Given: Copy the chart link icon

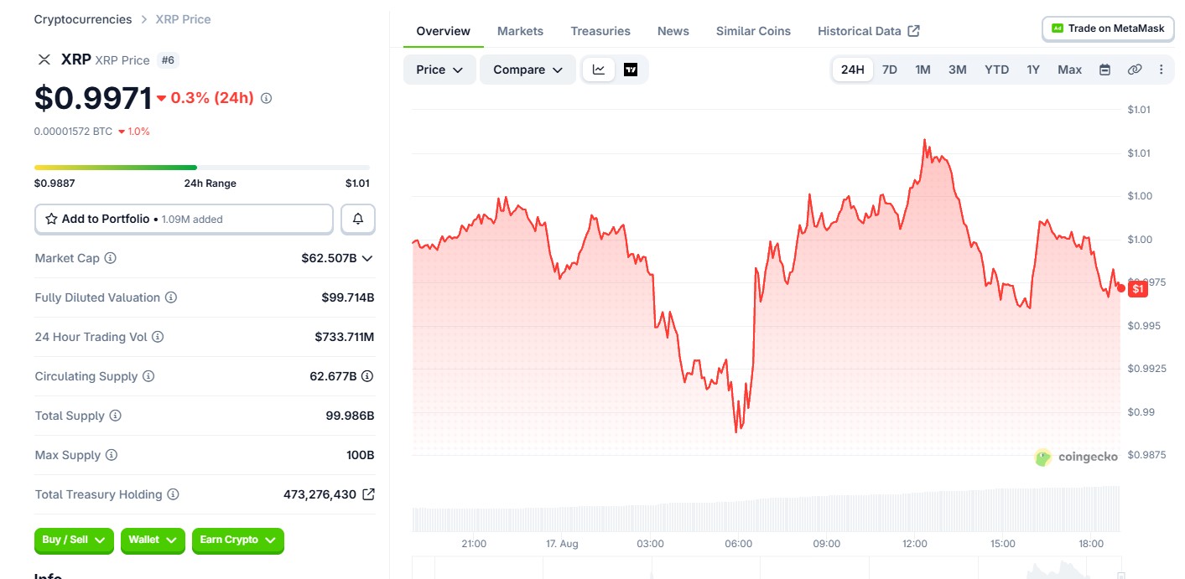Looking at the screenshot, I should pyautogui.click(x=1135, y=70).
